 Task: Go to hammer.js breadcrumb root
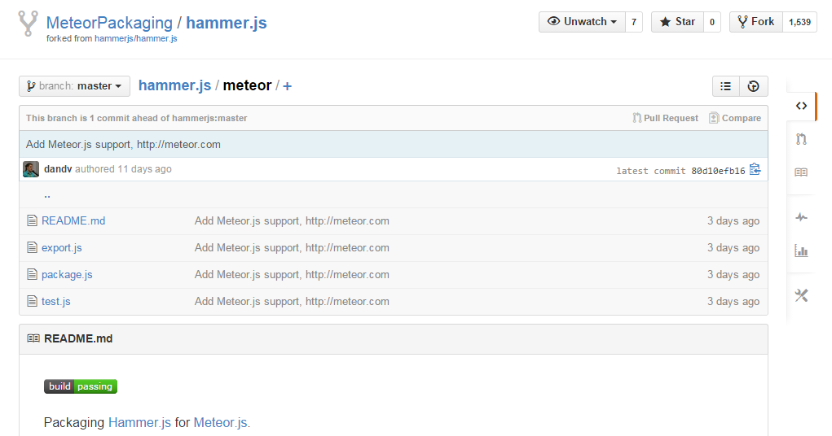coord(174,85)
